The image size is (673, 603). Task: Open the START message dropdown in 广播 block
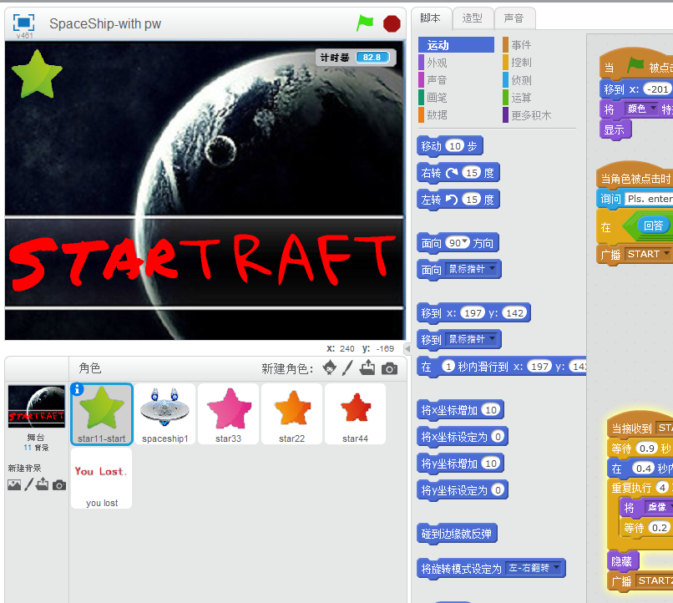point(647,254)
